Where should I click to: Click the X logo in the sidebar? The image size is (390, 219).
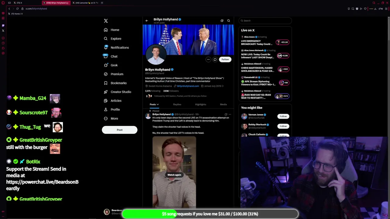pos(106,21)
